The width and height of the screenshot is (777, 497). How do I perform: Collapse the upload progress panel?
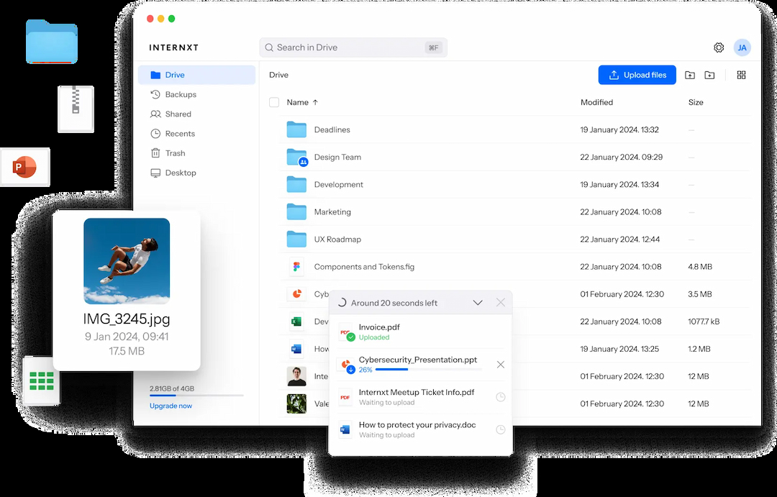click(x=478, y=303)
